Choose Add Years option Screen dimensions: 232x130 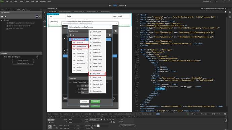97,39
